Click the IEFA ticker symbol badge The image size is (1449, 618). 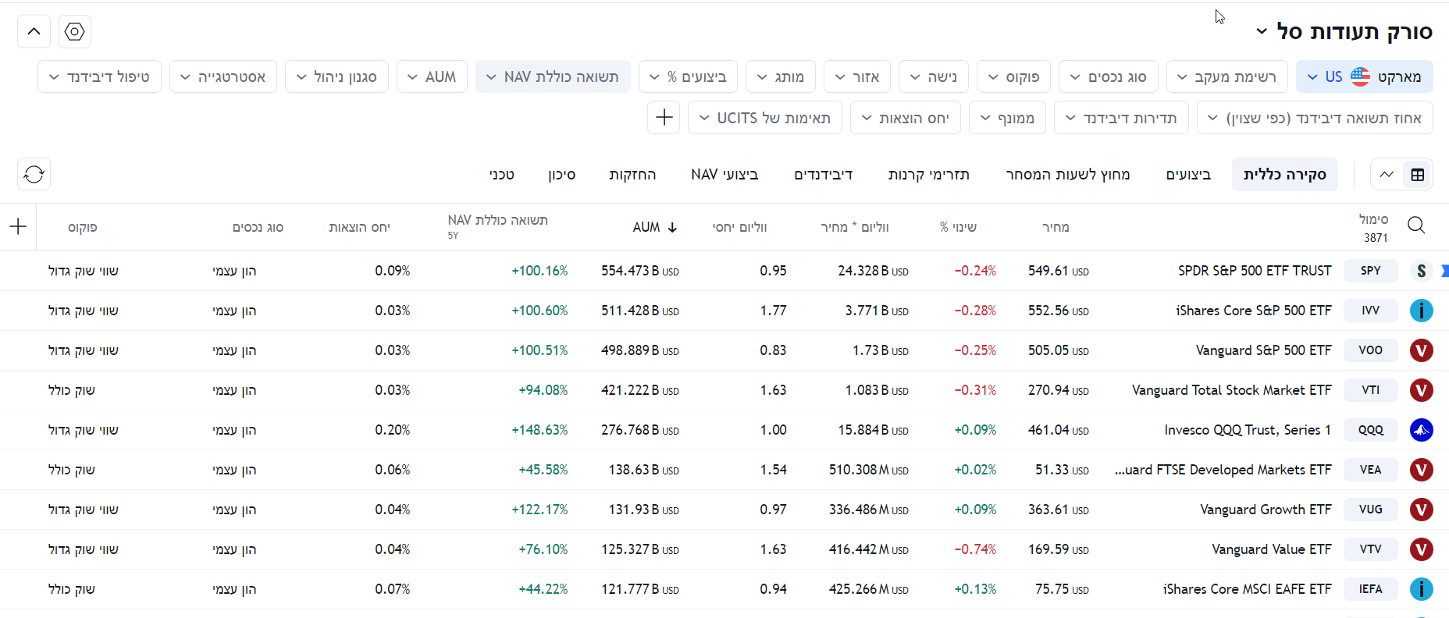tap(1370, 589)
